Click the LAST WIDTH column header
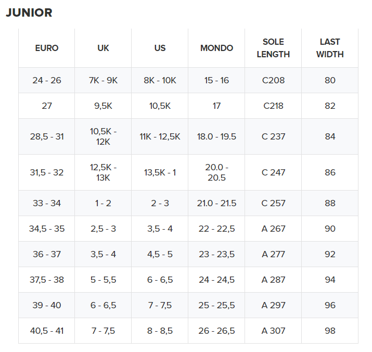The width and height of the screenshot is (372, 352). (330, 48)
